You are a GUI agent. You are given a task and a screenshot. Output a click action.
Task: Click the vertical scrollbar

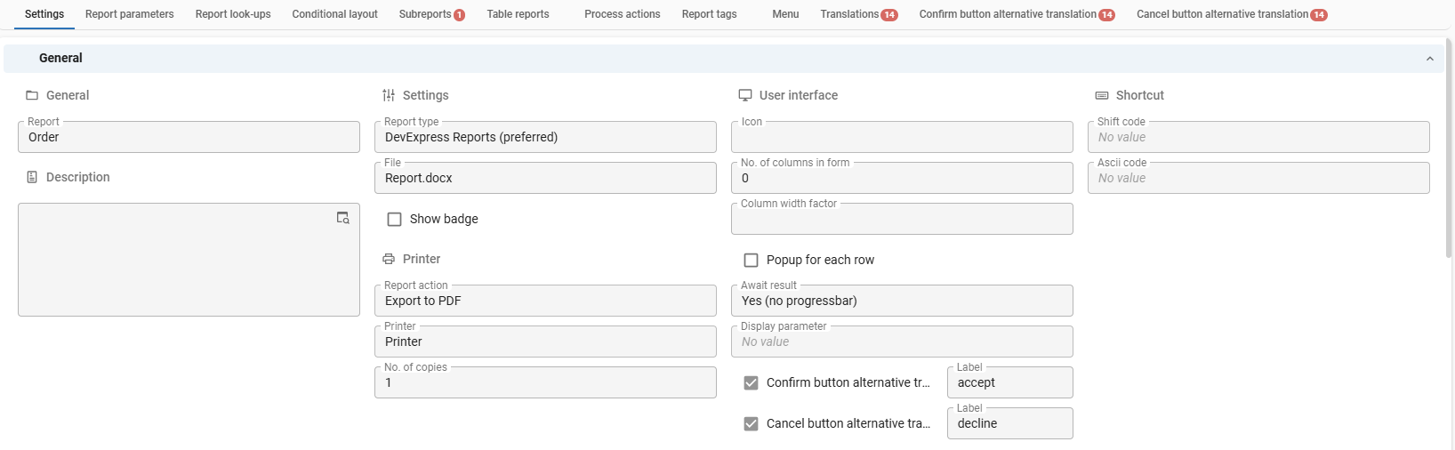1449,147
